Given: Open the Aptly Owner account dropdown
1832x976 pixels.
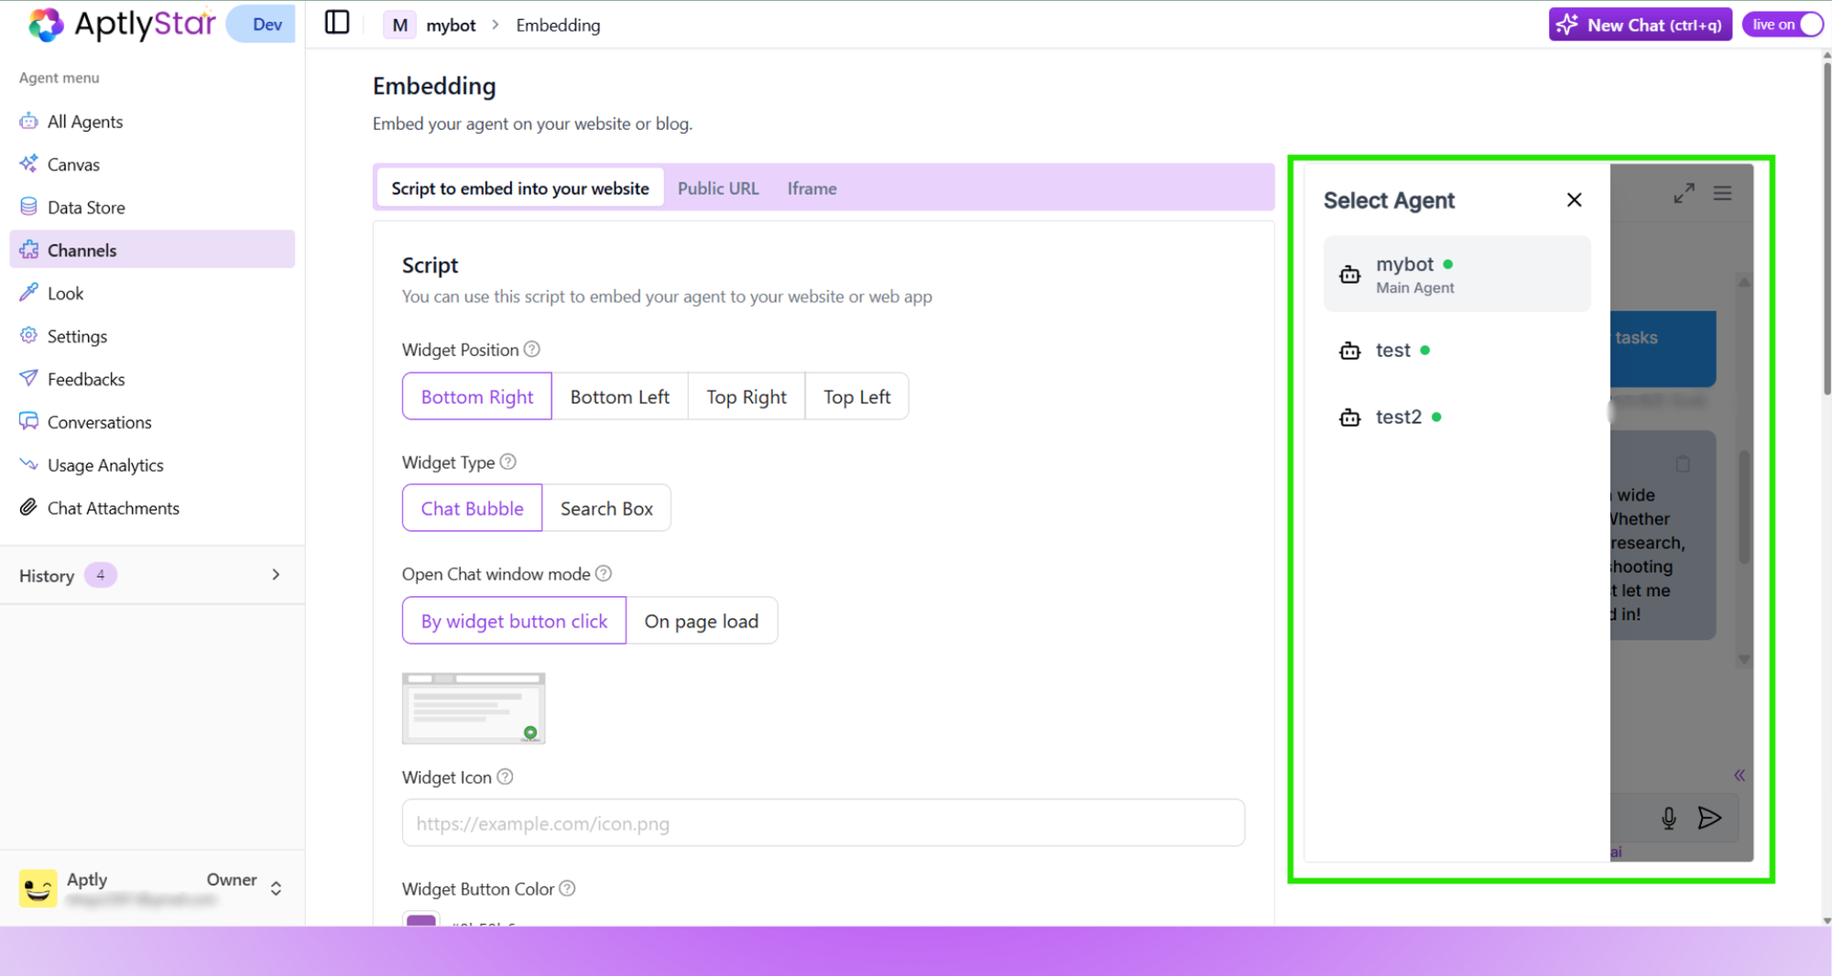Looking at the screenshot, I should click(275, 887).
